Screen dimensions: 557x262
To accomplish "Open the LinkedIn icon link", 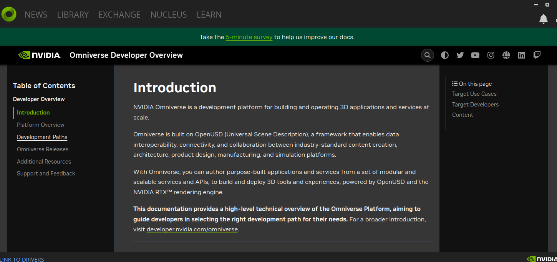I will [x=521, y=55].
